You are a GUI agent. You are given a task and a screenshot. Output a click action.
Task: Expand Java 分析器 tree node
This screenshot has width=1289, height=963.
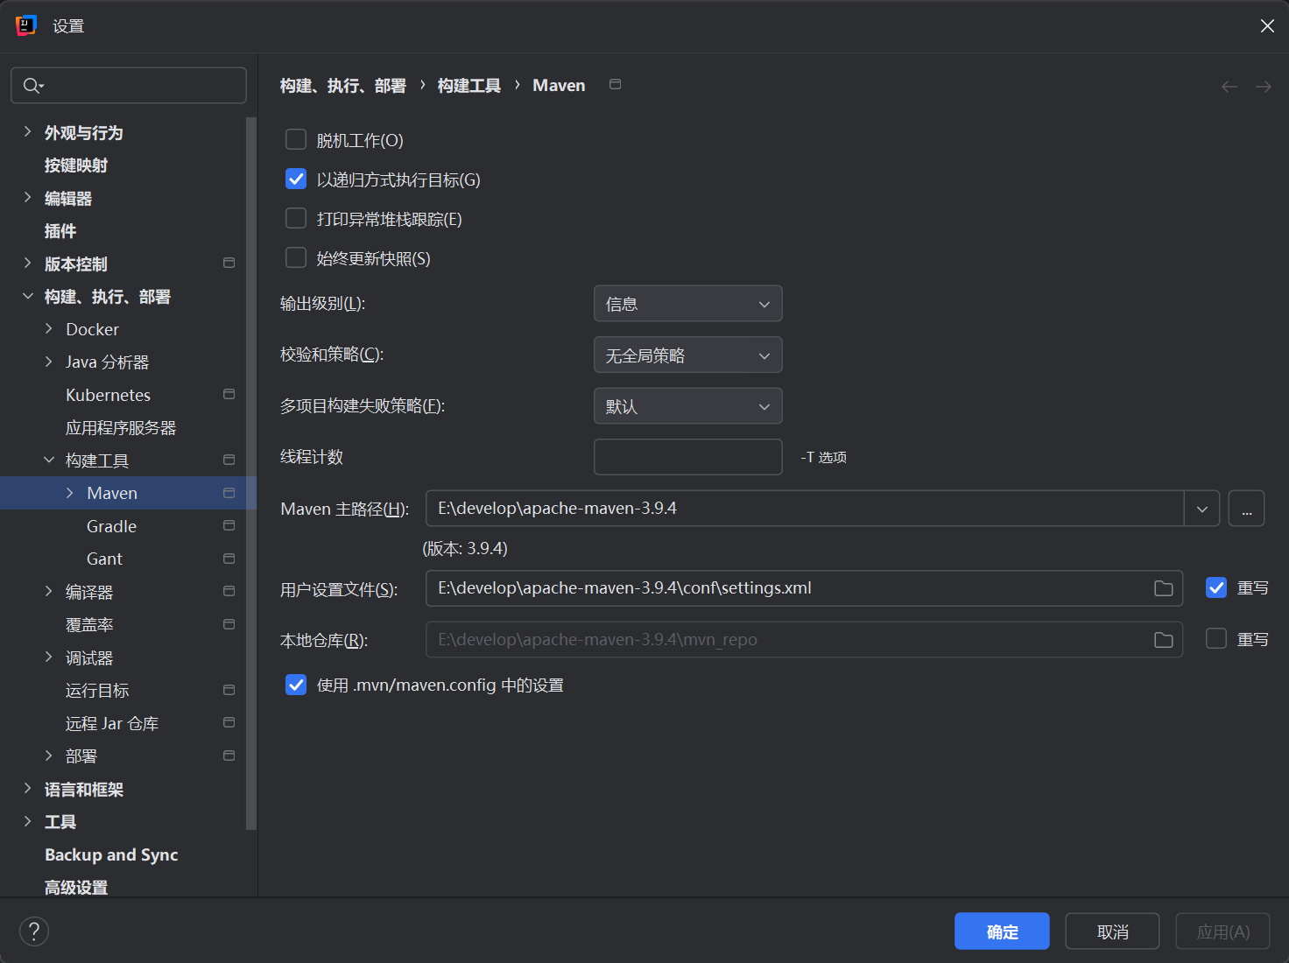pos(49,362)
